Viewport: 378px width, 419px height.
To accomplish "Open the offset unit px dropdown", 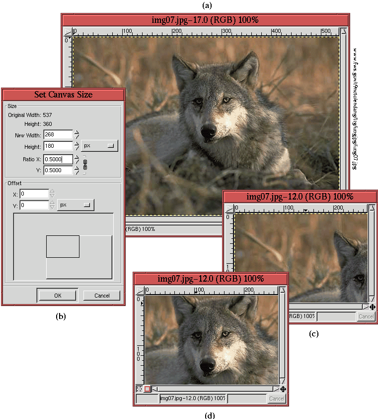I will tap(76, 205).
